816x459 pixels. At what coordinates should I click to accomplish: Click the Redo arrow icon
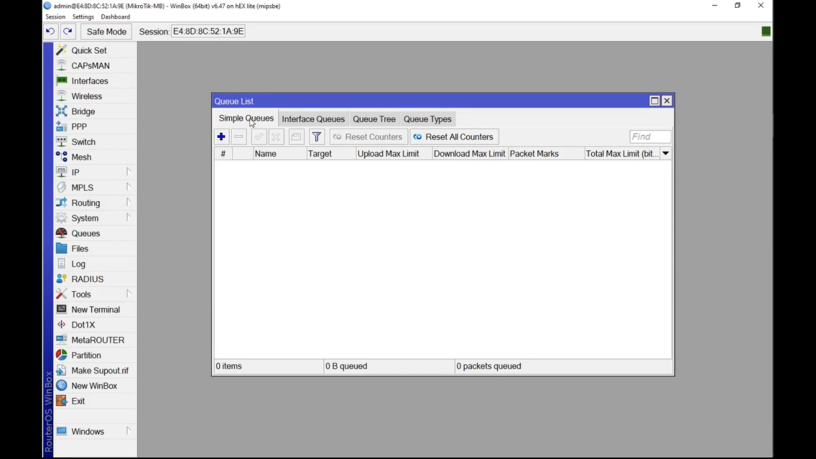[x=68, y=32]
